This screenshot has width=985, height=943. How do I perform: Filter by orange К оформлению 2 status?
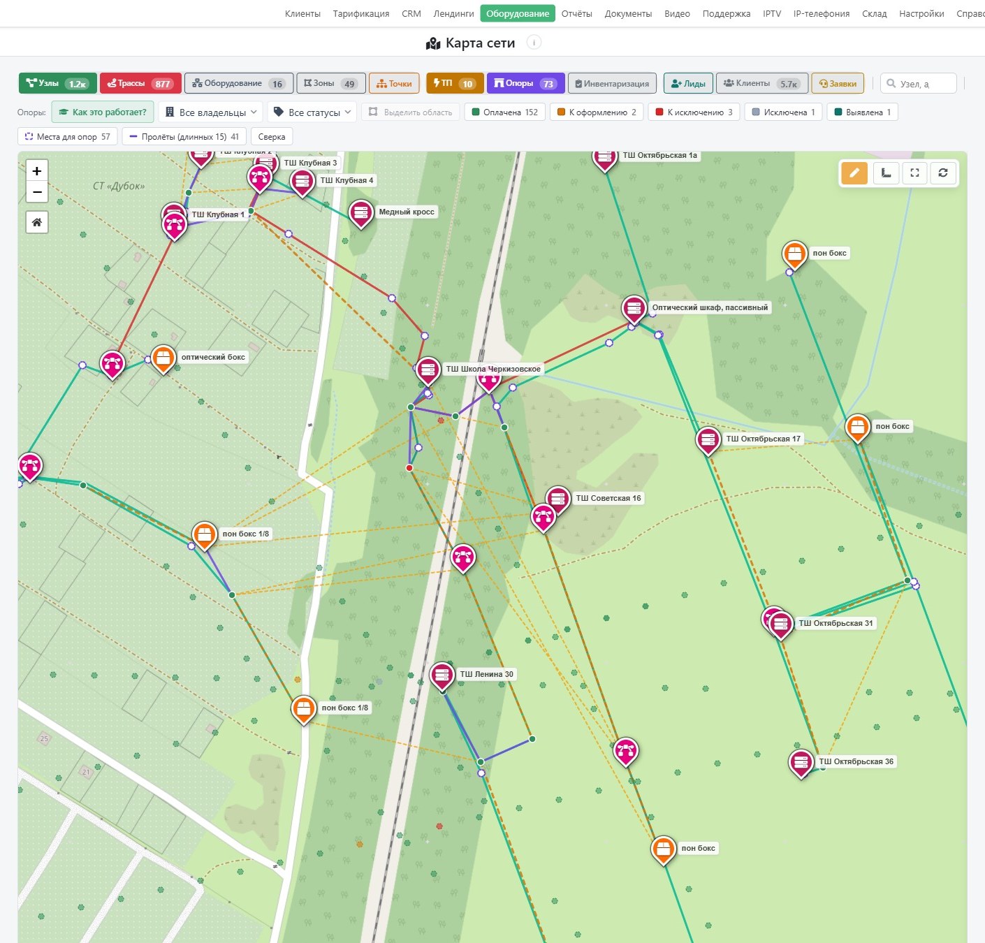(597, 112)
